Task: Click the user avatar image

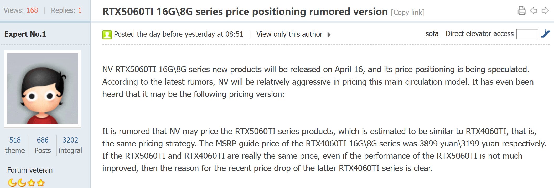Action: click(x=43, y=89)
